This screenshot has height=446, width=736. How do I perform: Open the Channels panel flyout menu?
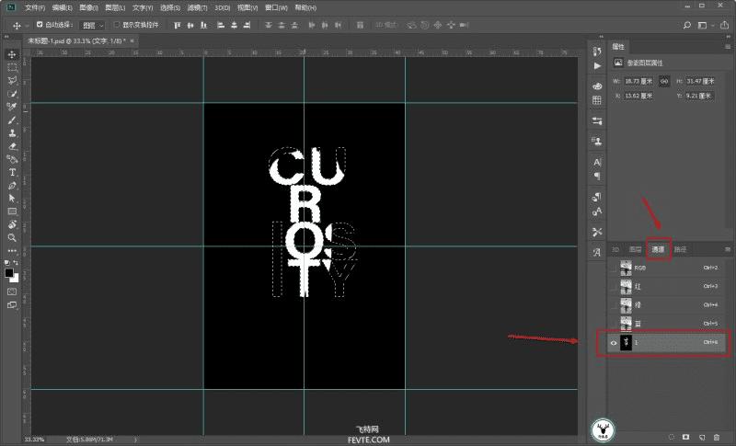click(x=728, y=249)
